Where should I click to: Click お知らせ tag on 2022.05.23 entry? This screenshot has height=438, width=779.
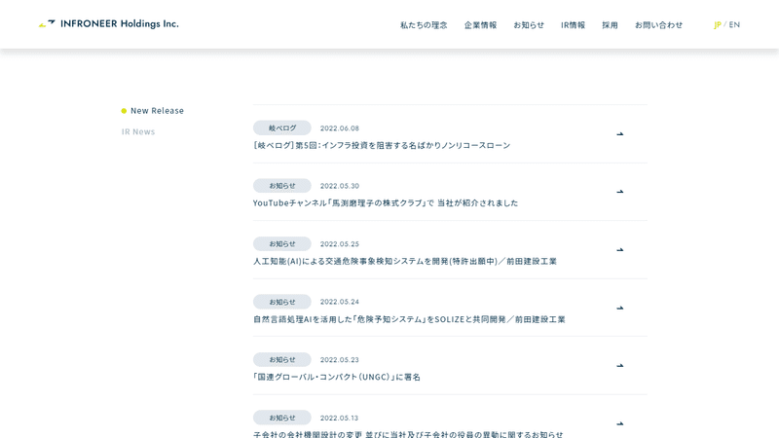(282, 359)
